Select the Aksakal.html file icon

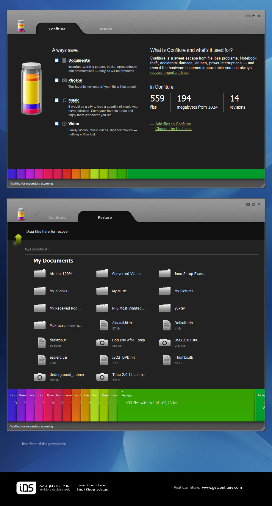click(104, 325)
